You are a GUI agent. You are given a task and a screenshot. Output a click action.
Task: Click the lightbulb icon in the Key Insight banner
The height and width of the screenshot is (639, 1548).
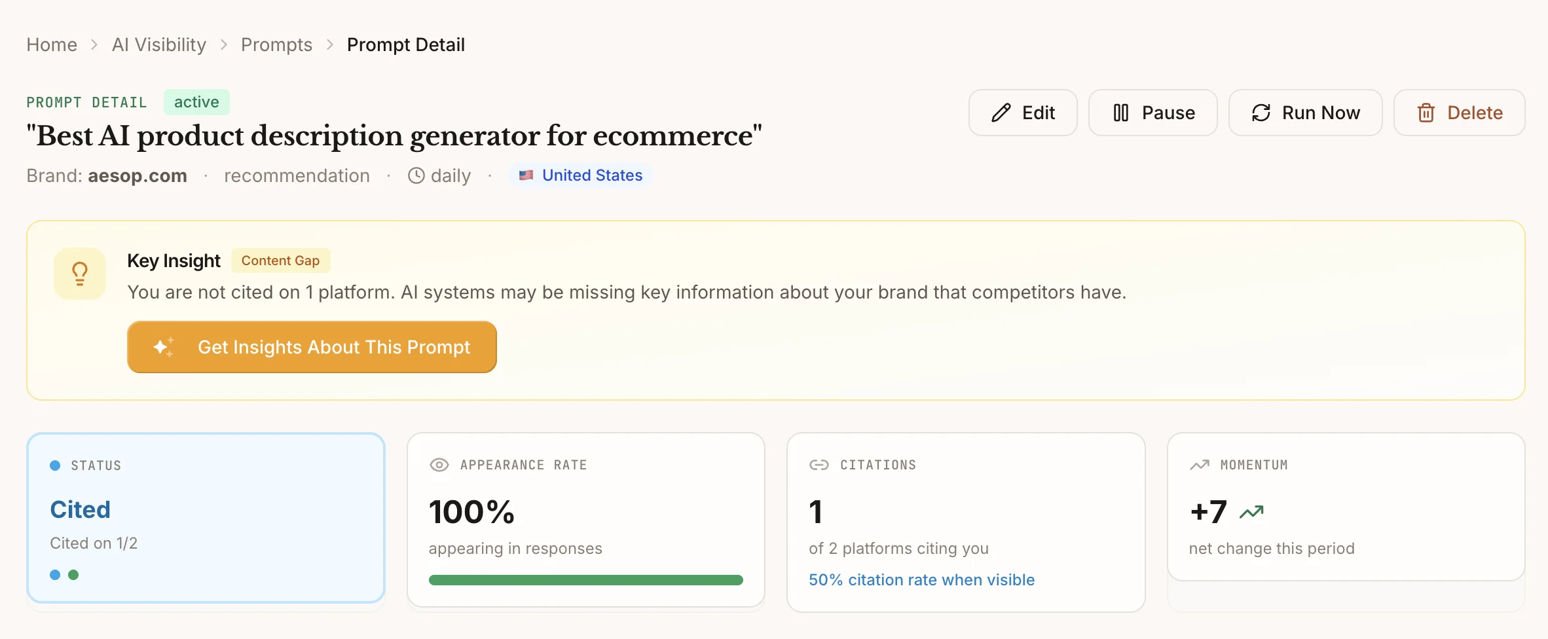pyautogui.click(x=79, y=274)
